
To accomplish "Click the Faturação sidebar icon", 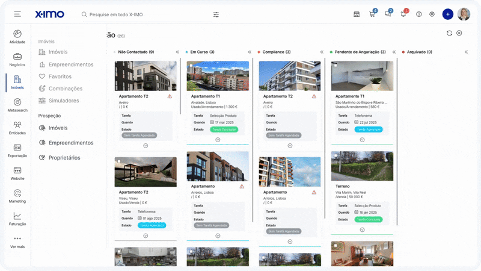I will 17,219.
